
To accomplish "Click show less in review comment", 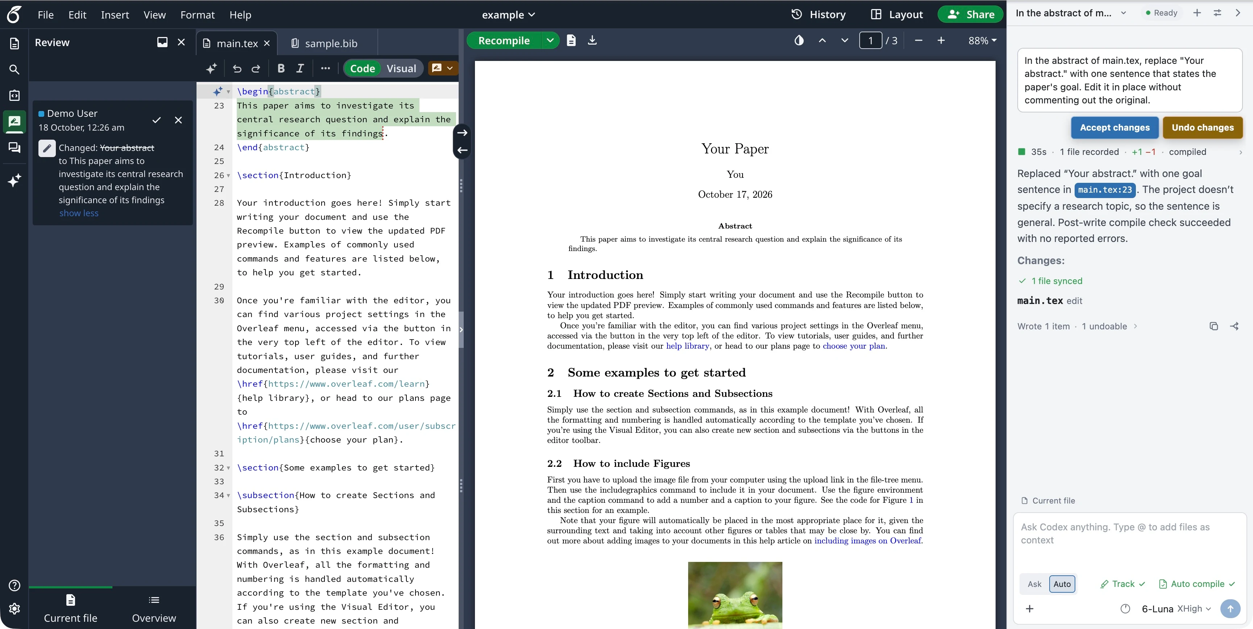I will pyautogui.click(x=79, y=213).
